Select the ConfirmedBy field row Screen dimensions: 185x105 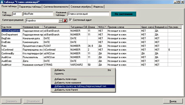tap(91, 54)
